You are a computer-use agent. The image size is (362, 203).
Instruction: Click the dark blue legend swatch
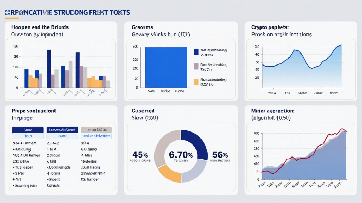pos(196,52)
